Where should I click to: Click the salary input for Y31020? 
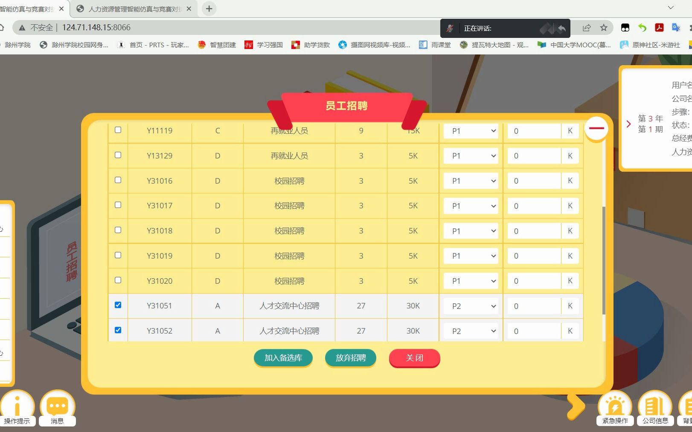tap(534, 281)
